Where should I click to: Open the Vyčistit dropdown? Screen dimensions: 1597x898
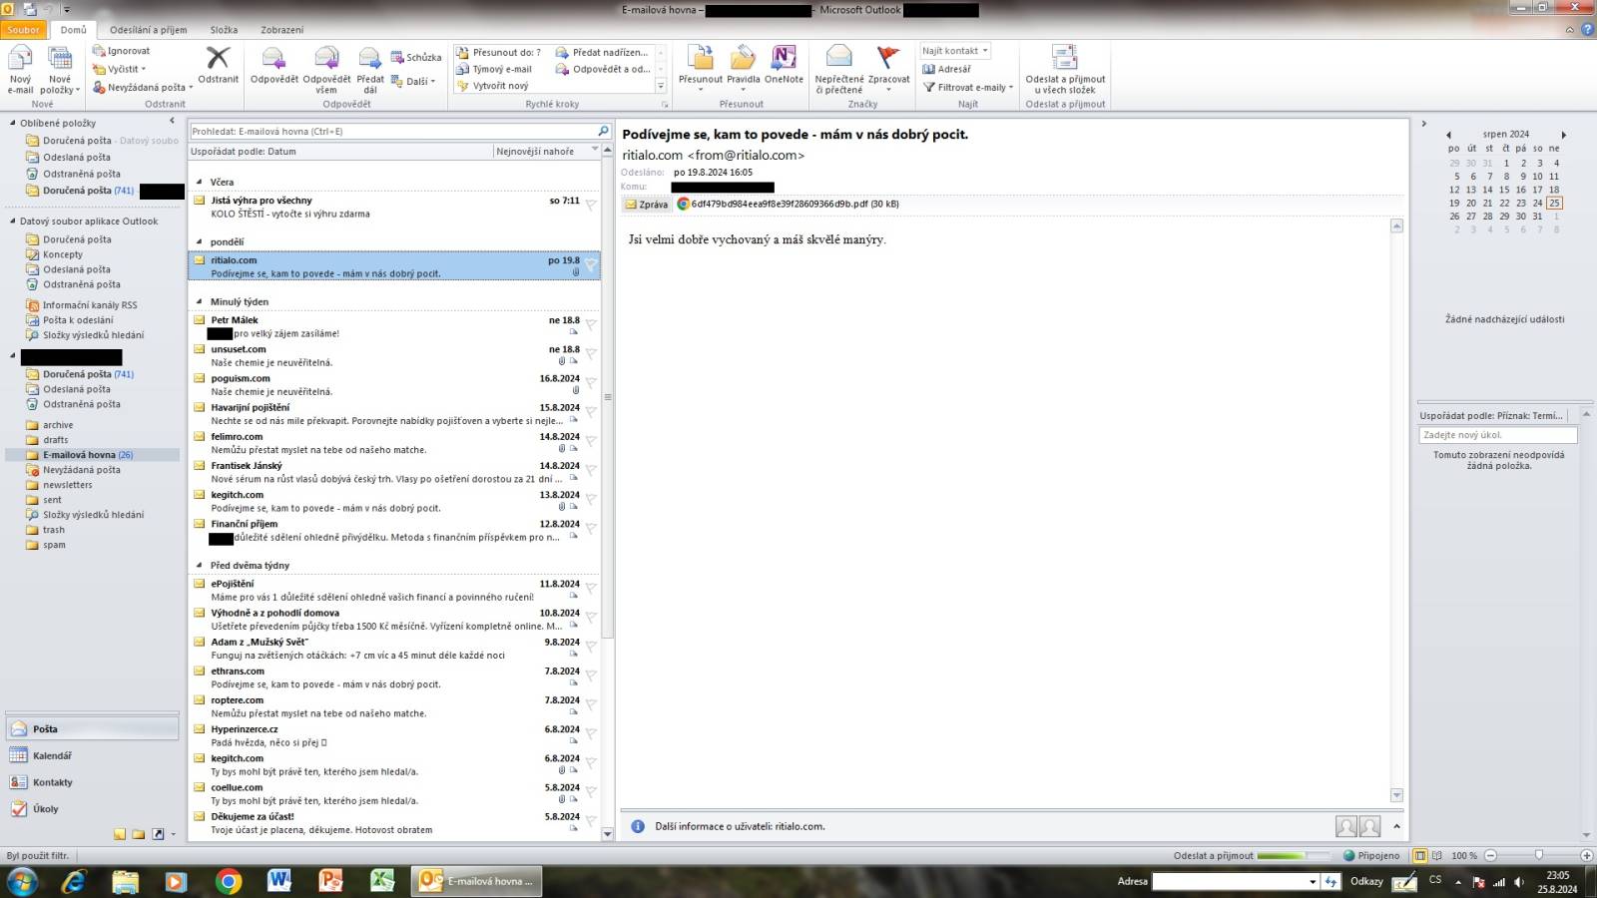[x=120, y=69]
